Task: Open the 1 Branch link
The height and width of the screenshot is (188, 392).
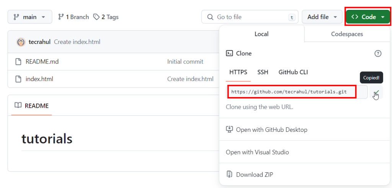Action: tap(73, 17)
